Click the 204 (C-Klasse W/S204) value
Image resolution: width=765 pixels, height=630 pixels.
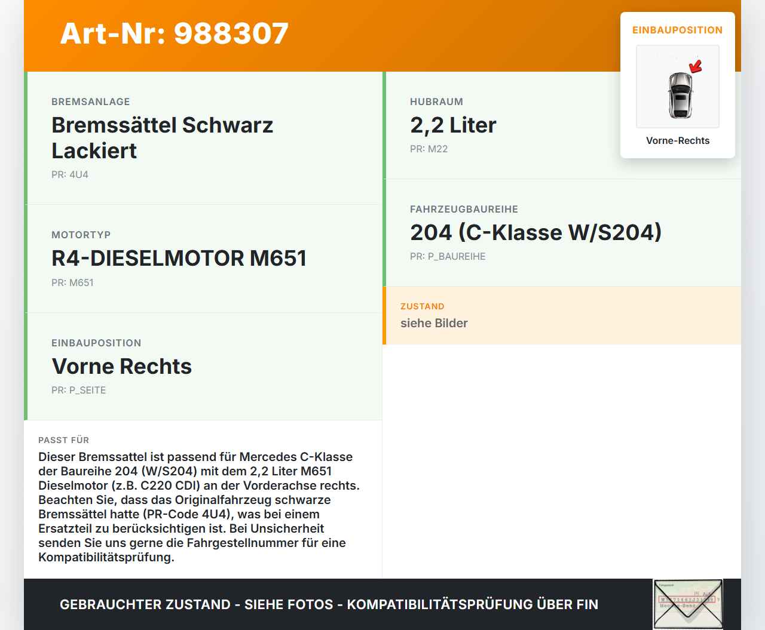[536, 232]
